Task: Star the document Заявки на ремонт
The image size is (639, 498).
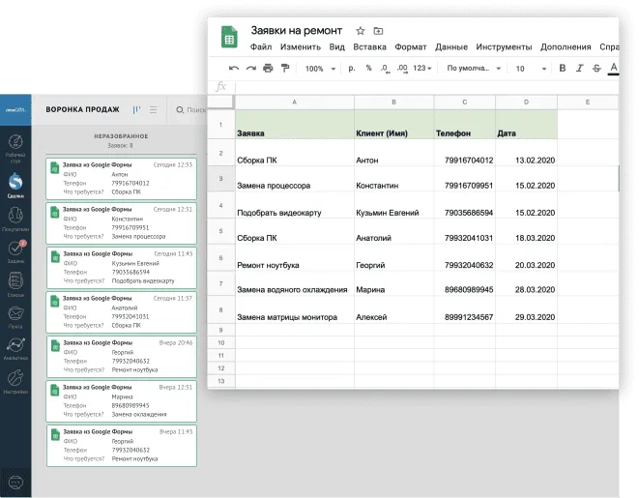Action: [361, 31]
